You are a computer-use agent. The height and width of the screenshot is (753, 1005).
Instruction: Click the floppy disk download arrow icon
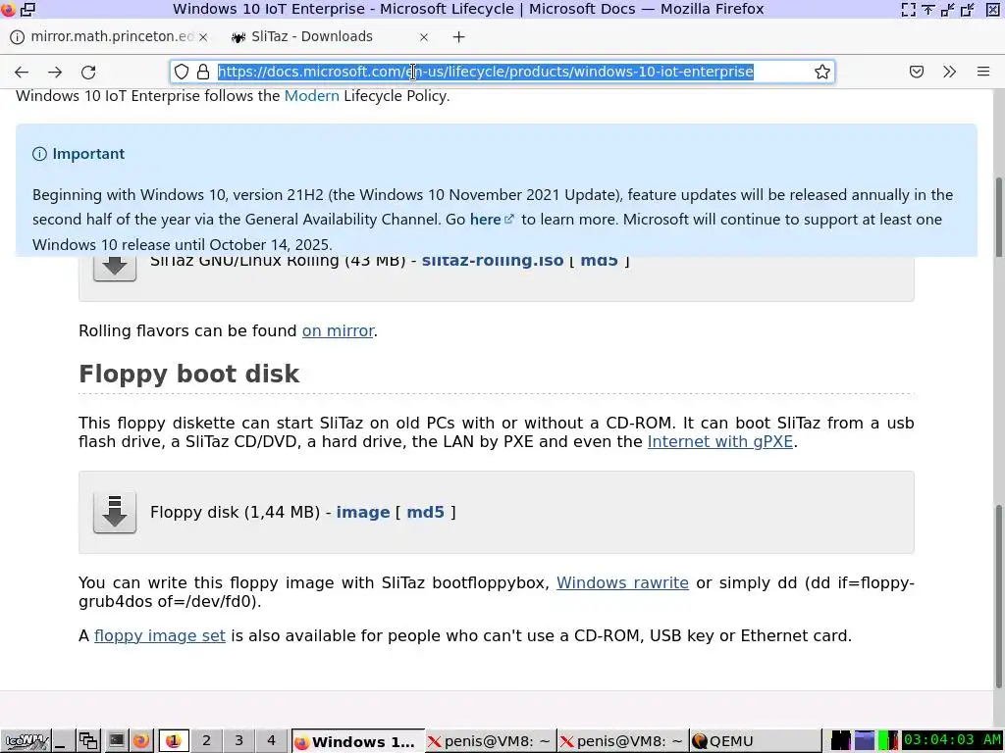tap(115, 512)
